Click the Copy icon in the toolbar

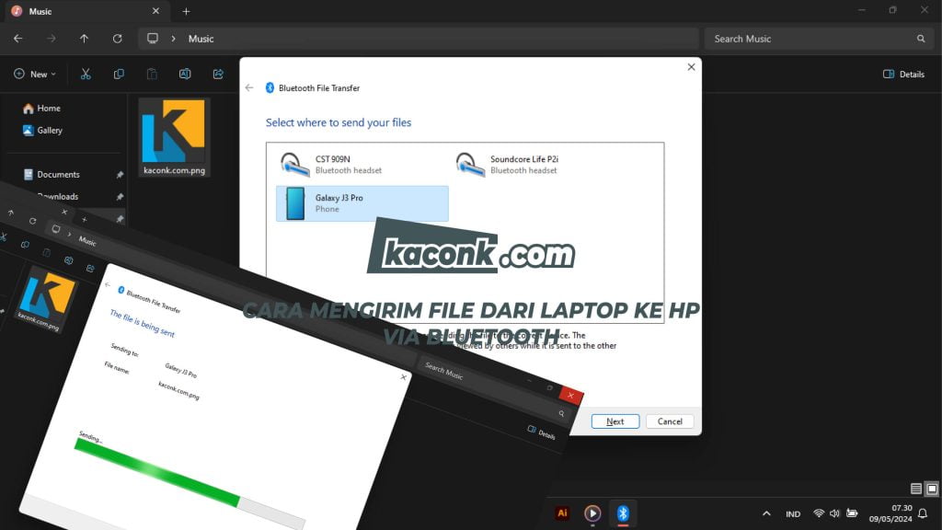[x=119, y=74]
